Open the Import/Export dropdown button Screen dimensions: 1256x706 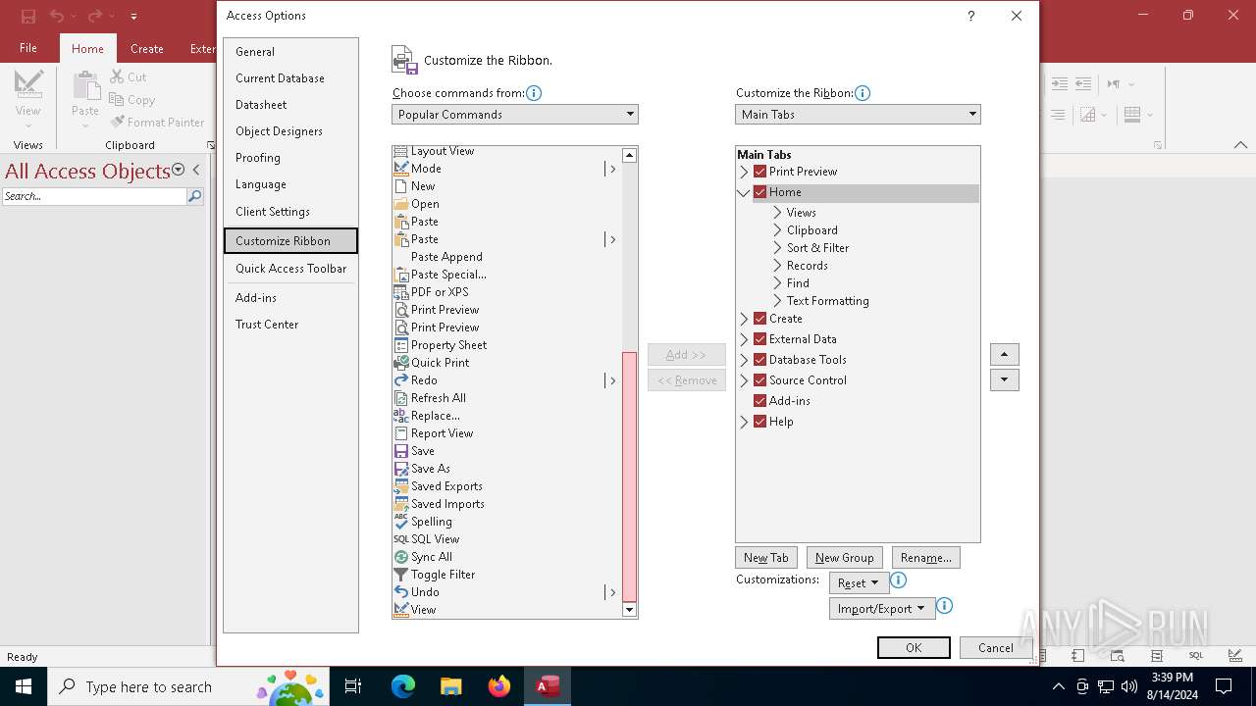(881, 608)
